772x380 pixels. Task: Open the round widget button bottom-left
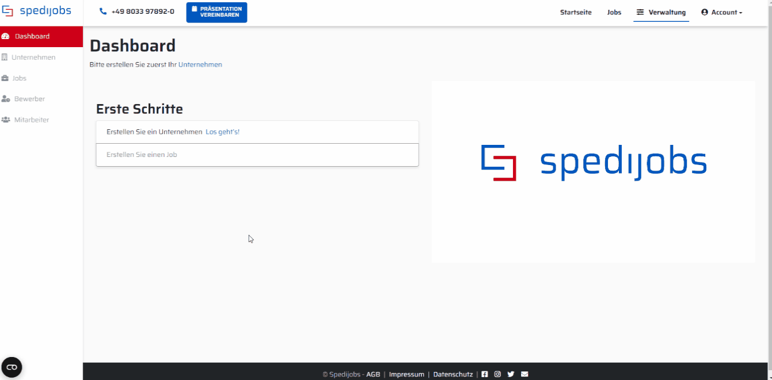pyautogui.click(x=12, y=367)
